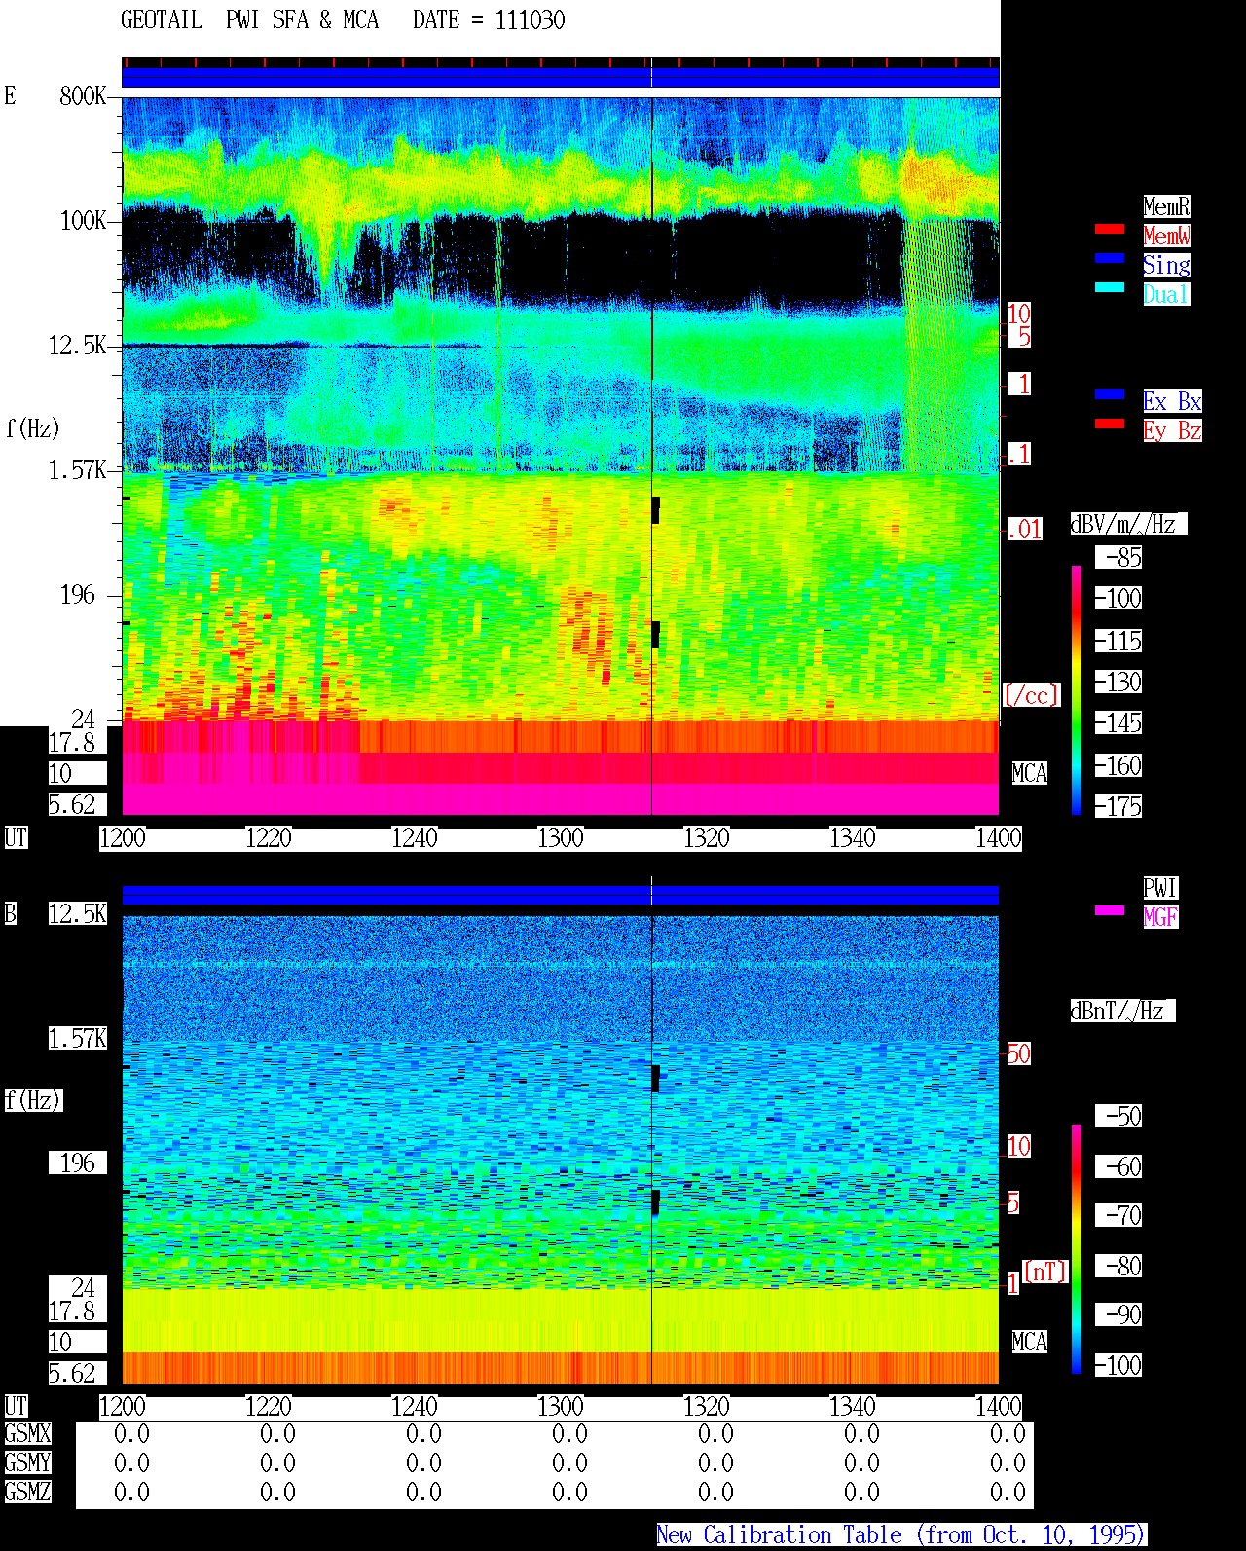
Task: Click the New Calibration Table link
Action: coord(901,1535)
